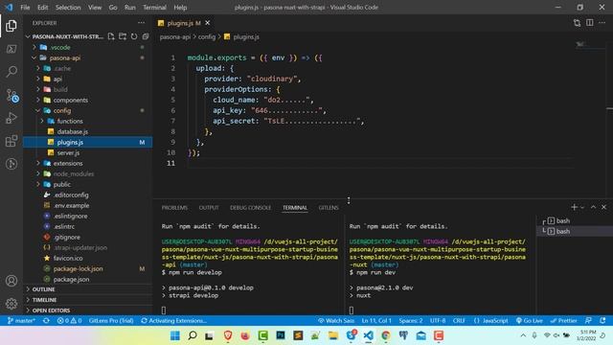613x345 pixels.
Task: Open the editor more actions menu
Action: tap(602, 23)
